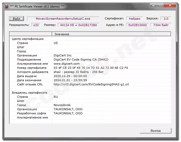Viewport: 181px width, 142px height.
Task: Click the Разработчик софта label
Action: (31, 113)
